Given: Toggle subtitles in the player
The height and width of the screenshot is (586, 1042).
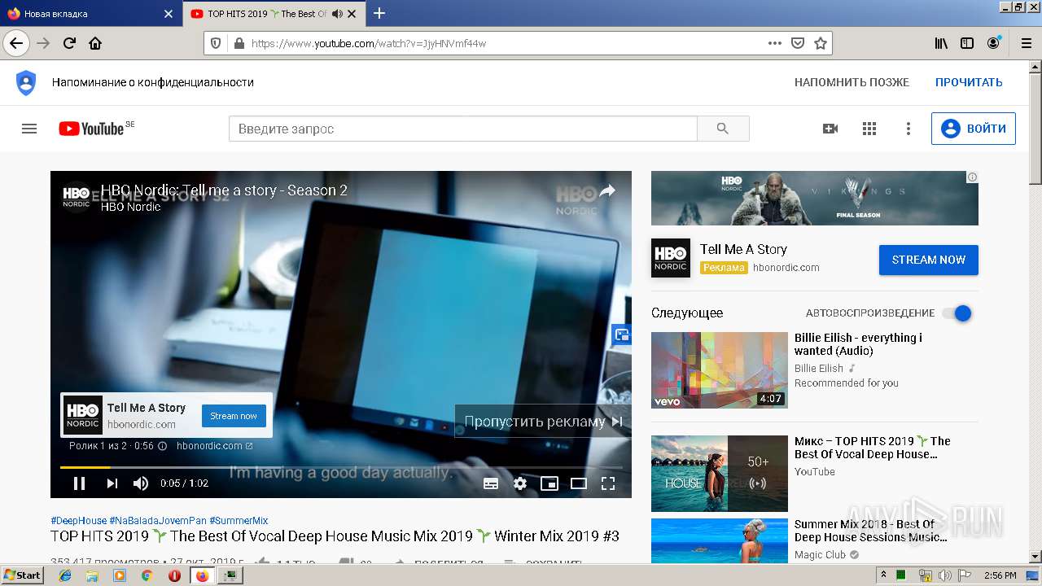Looking at the screenshot, I should (491, 483).
